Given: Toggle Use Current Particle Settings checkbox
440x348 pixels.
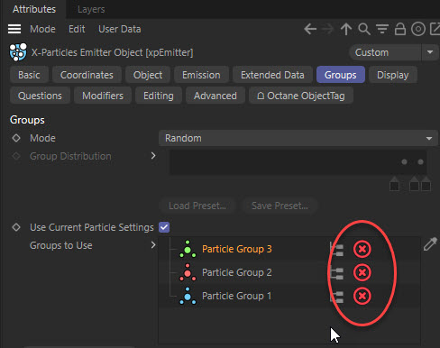Looking at the screenshot, I should 164,227.
